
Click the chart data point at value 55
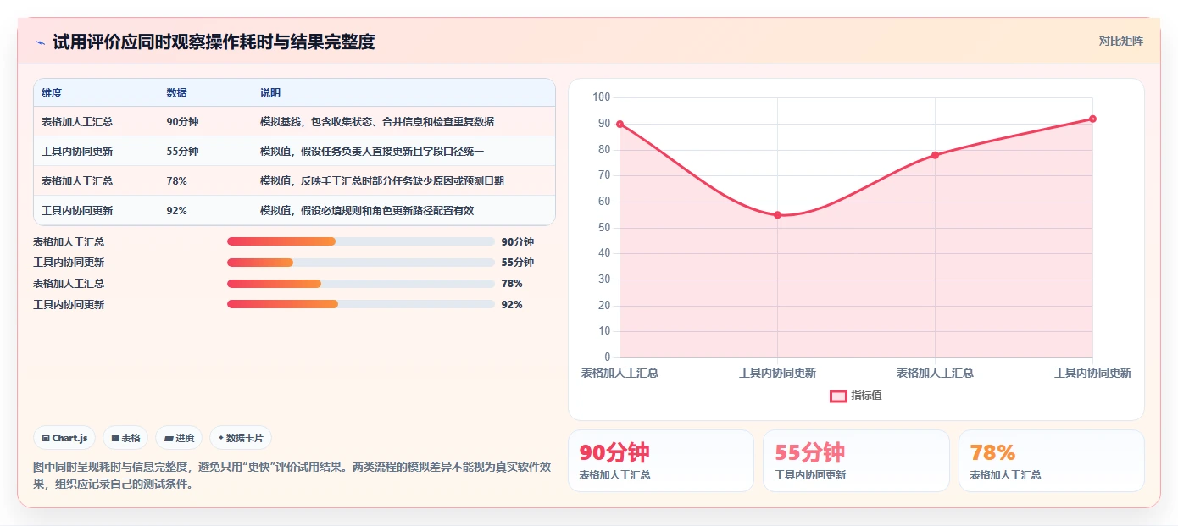777,215
